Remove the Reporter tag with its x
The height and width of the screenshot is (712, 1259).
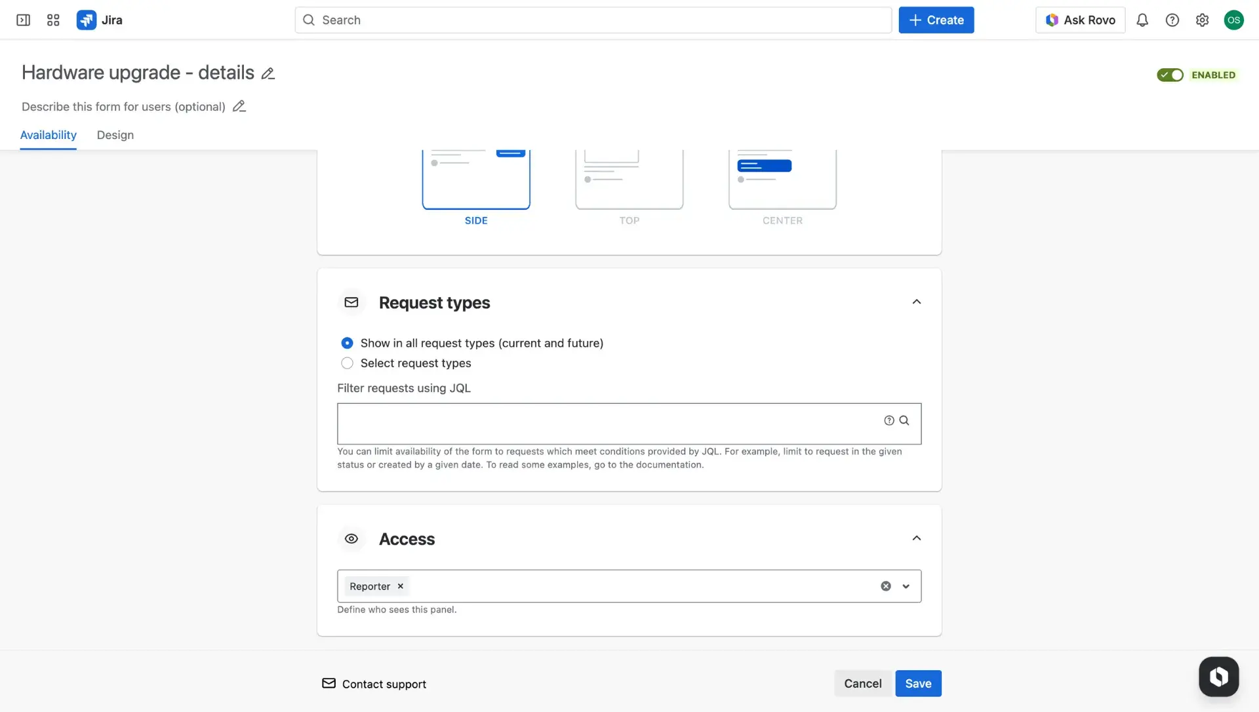pos(400,585)
